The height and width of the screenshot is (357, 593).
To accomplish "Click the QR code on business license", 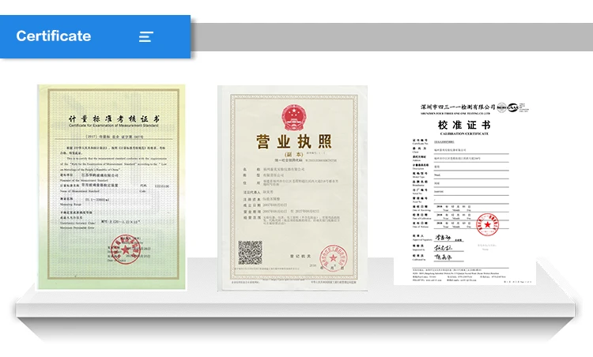I will pyautogui.click(x=250, y=253).
